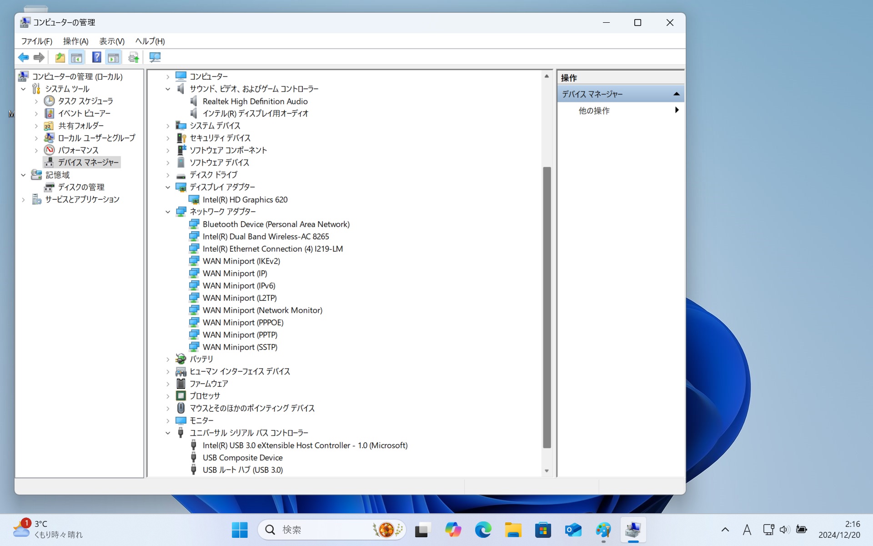Image resolution: width=873 pixels, height=546 pixels.
Task: Collapse the デバイス マネージャー actions section
Action: coord(676,94)
